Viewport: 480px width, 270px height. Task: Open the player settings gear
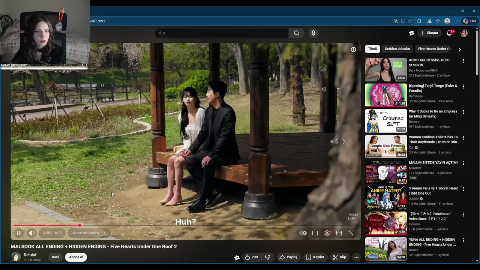pyautogui.click(x=327, y=233)
